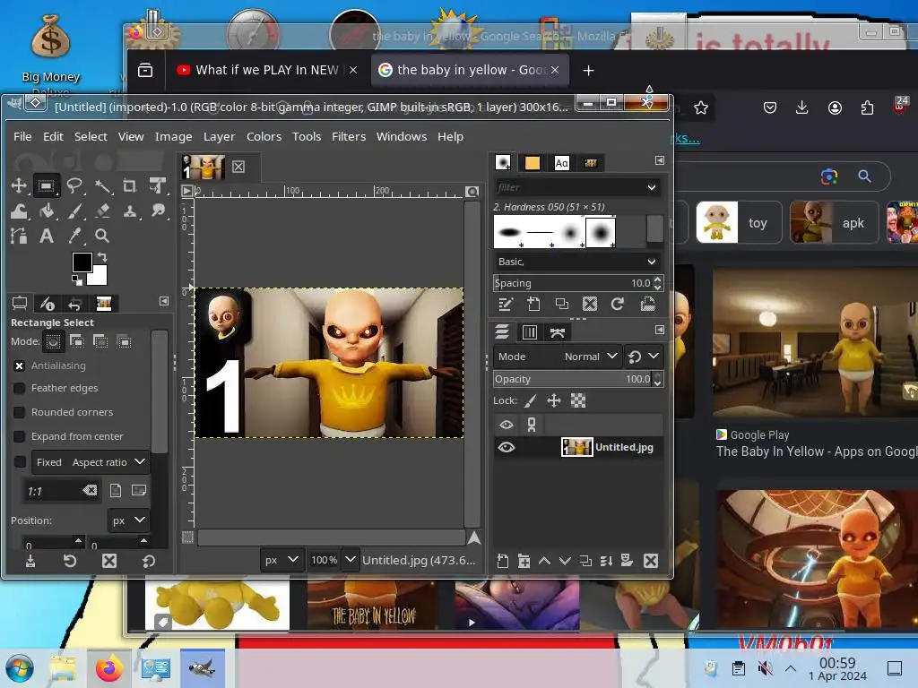Select the Crop tool
Image resolution: width=918 pixels, height=688 pixels.
pyautogui.click(x=129, y=186)
